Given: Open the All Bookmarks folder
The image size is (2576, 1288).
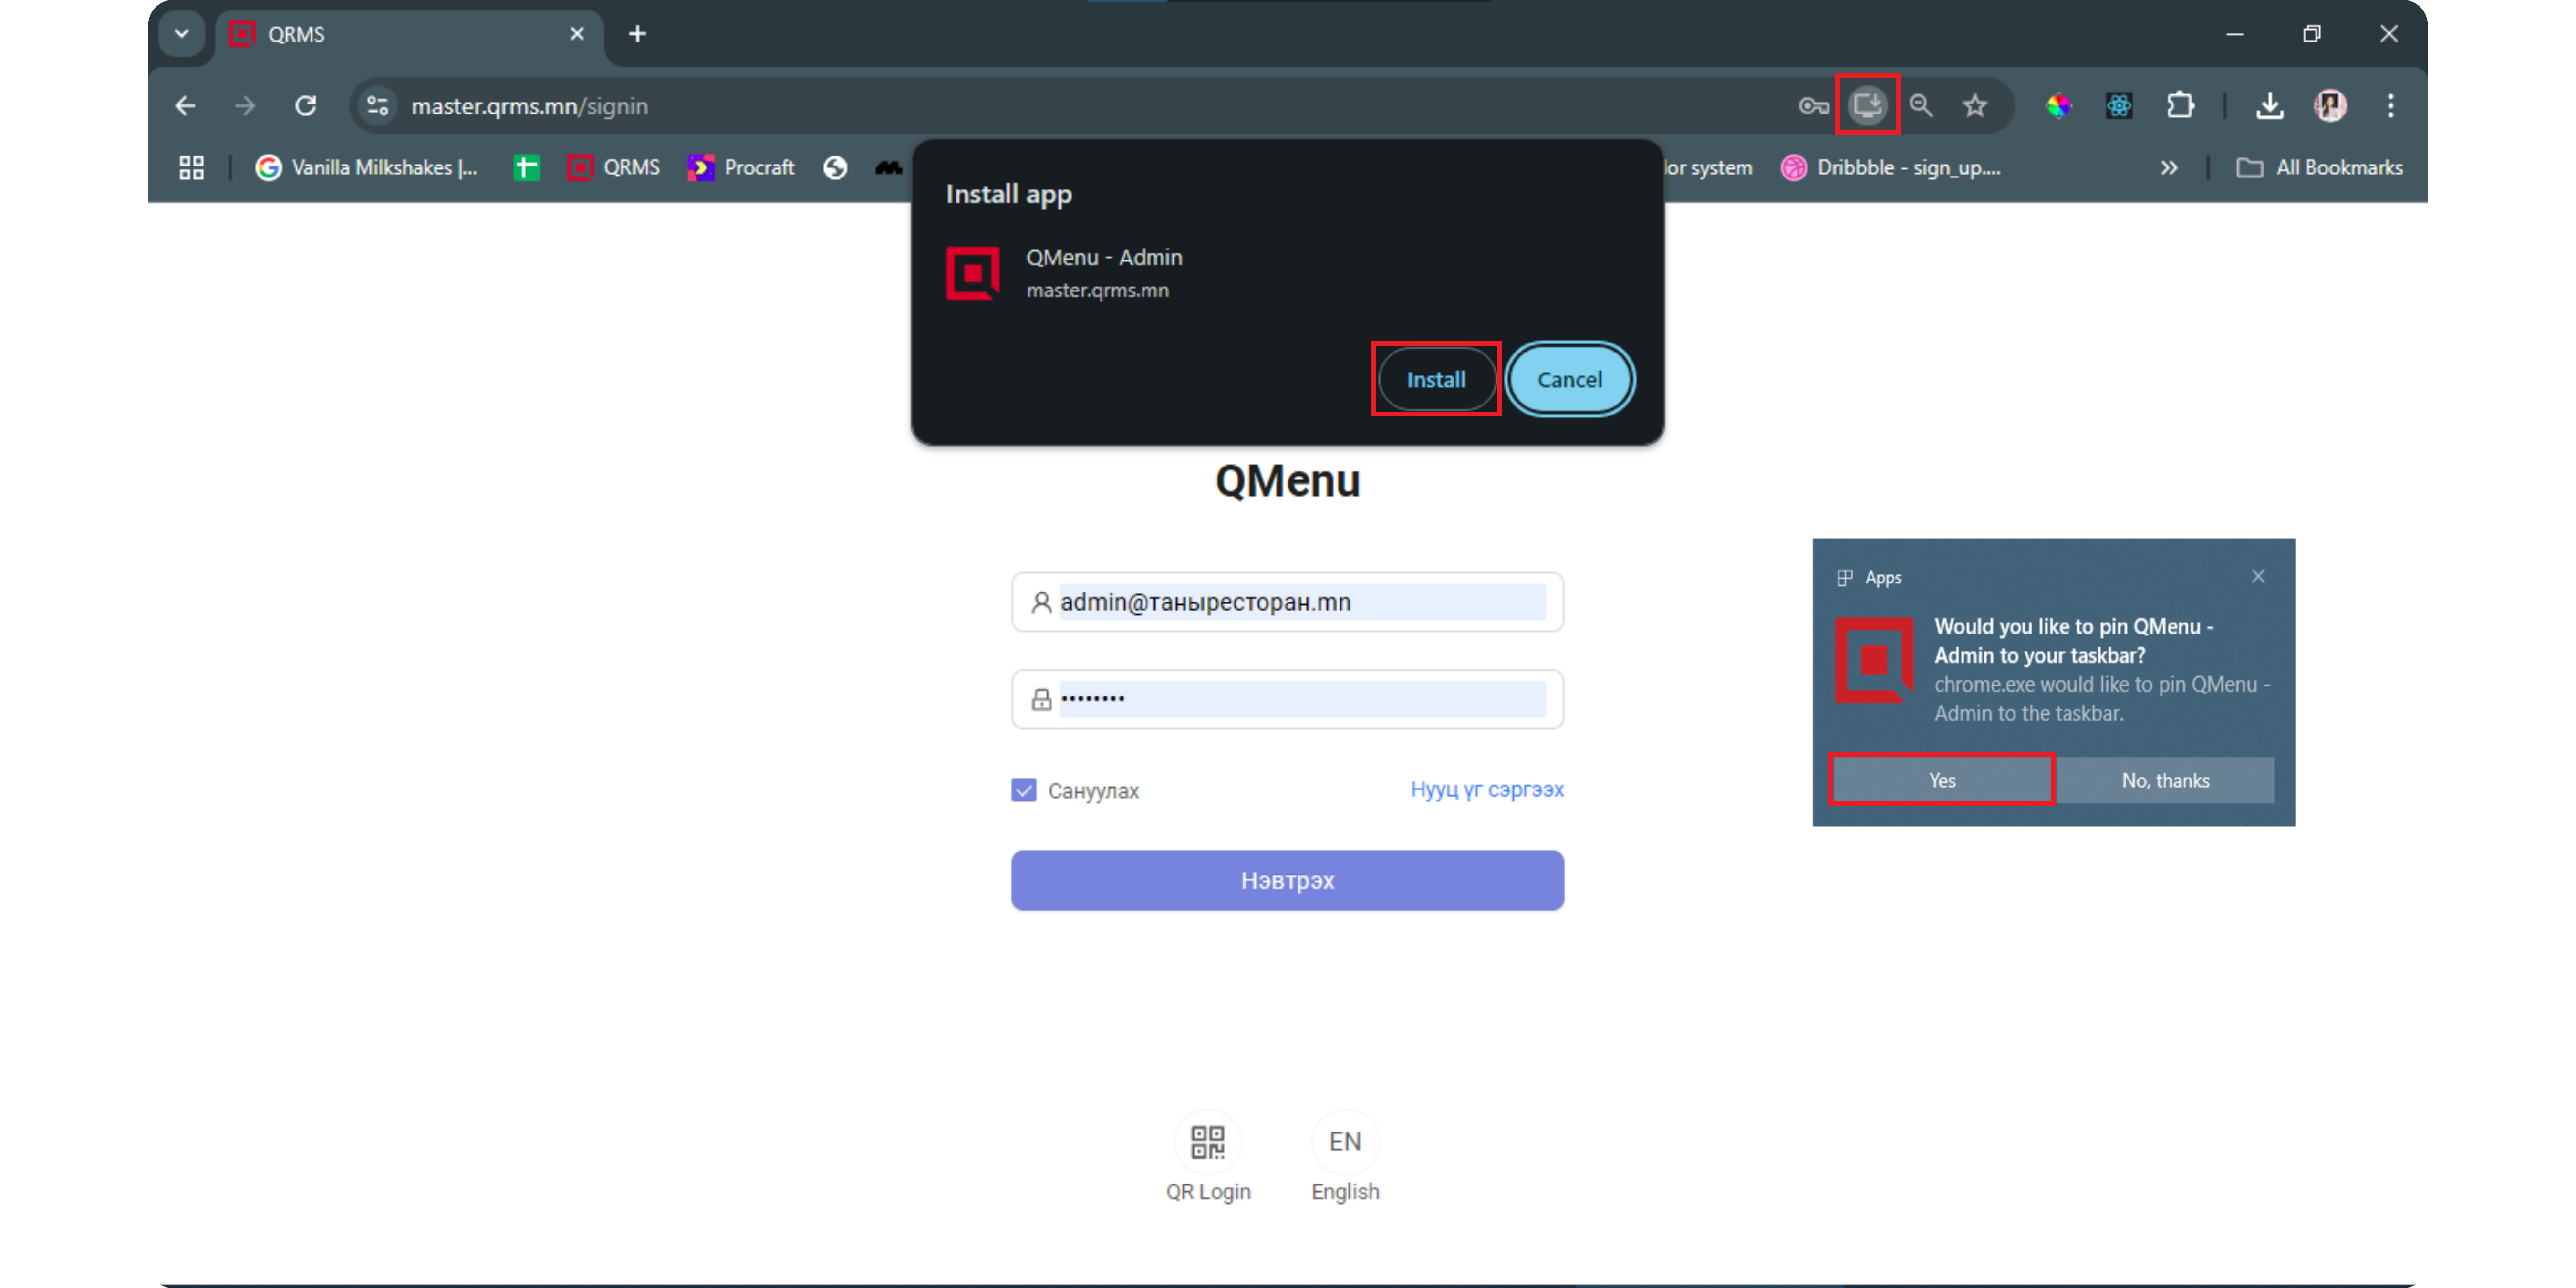Looking at the screenshot, I should pyautogui.click(x=2319, y=167).
